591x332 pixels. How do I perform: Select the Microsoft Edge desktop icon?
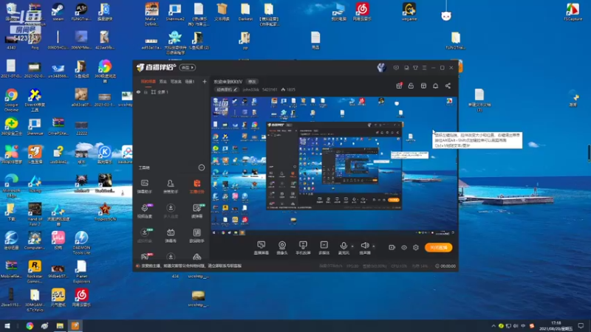[x=11, y=186]
